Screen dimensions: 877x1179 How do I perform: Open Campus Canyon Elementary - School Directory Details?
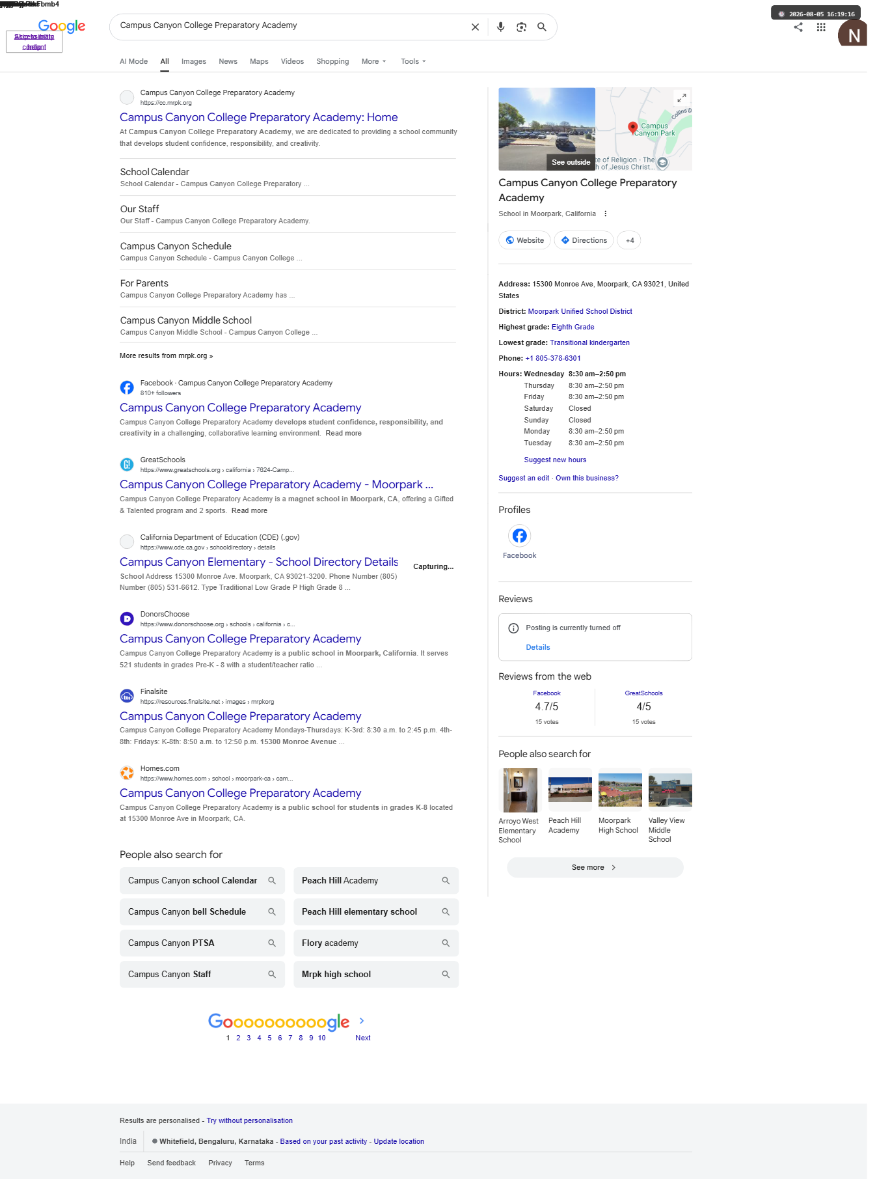point(259,562)
